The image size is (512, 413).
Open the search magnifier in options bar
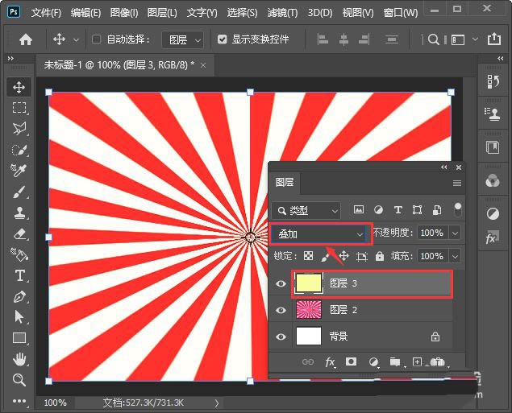coord(433,39)
